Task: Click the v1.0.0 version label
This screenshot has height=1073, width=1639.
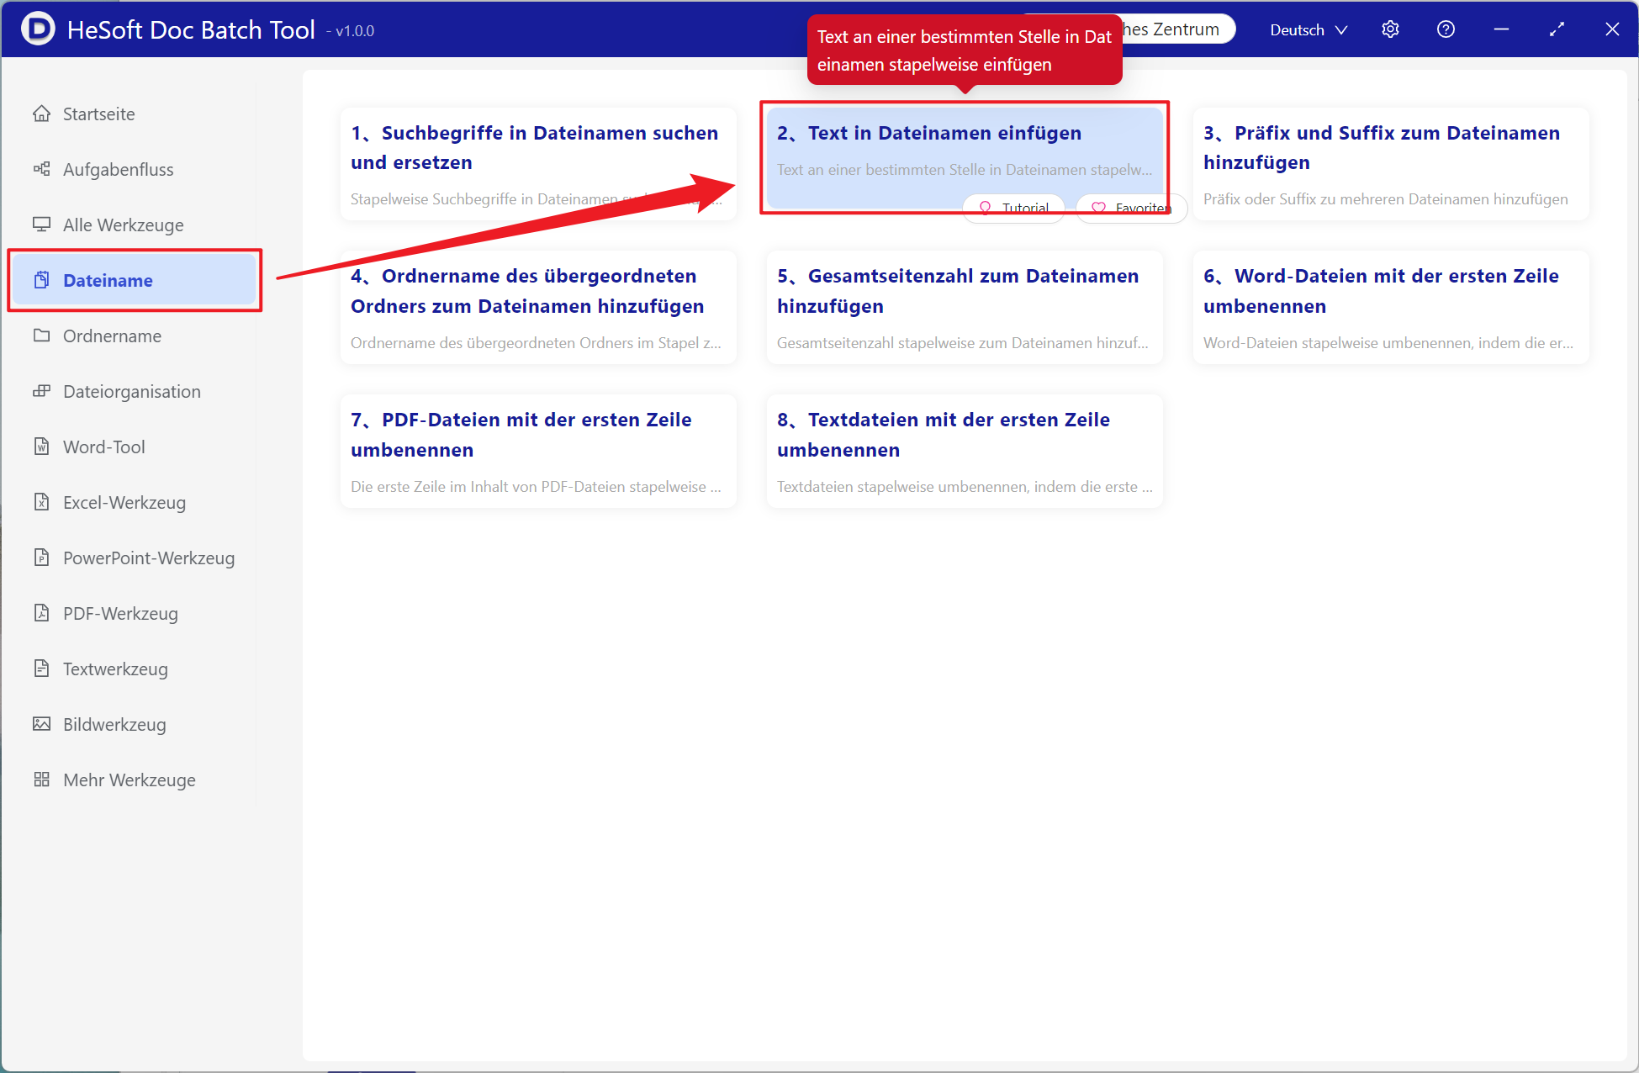Action: click(x=352, y=31)
